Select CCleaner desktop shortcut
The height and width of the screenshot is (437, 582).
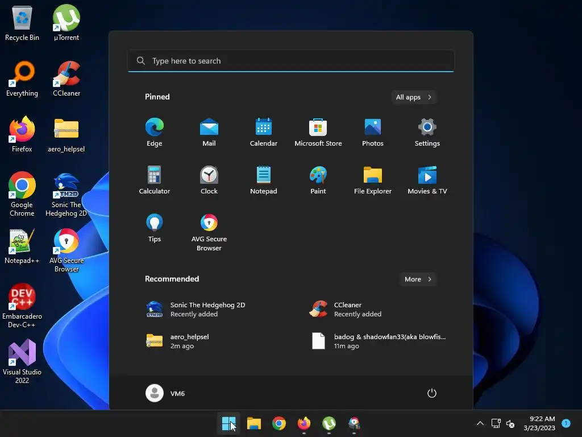pyautogui.click(x=66, y=79)
